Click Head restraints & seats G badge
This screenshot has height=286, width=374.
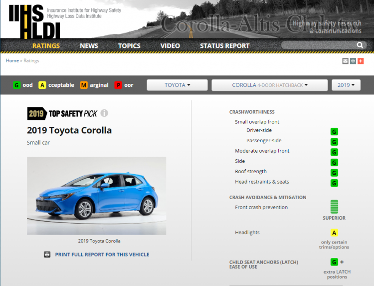coord(334,183)
